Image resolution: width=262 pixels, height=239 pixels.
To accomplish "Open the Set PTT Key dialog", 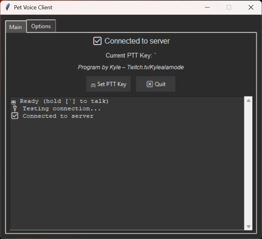I will point(108,84).
